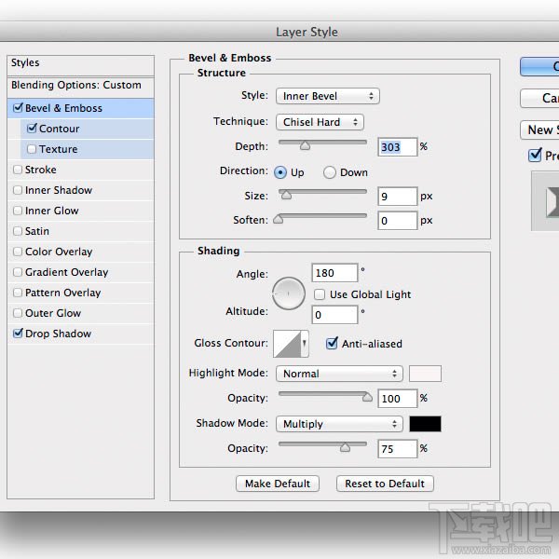Select the Styles list entry
This screenshot has height=559, width=559.
pos(80,65)
